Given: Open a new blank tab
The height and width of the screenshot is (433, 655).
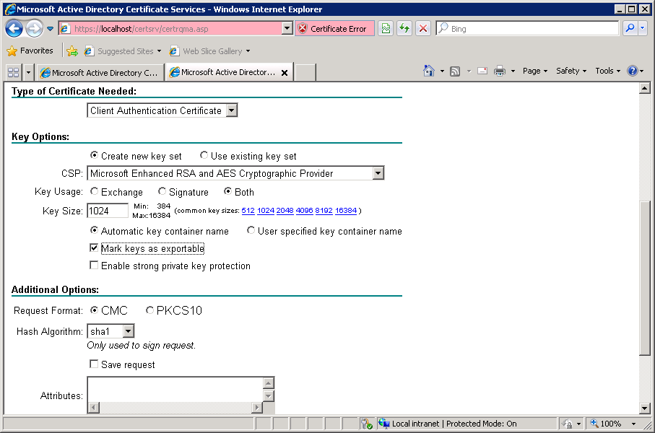Looking at the screenshot, I should tap(305, 73).
